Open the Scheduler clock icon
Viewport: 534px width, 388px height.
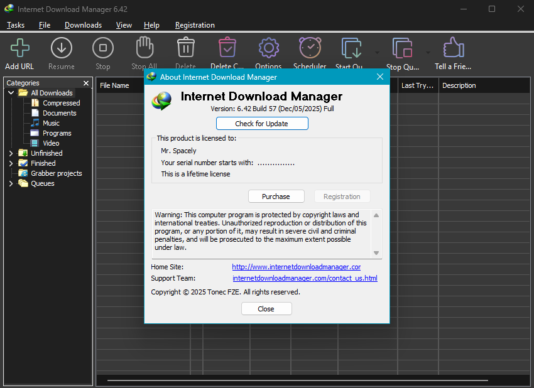(310, 48)
